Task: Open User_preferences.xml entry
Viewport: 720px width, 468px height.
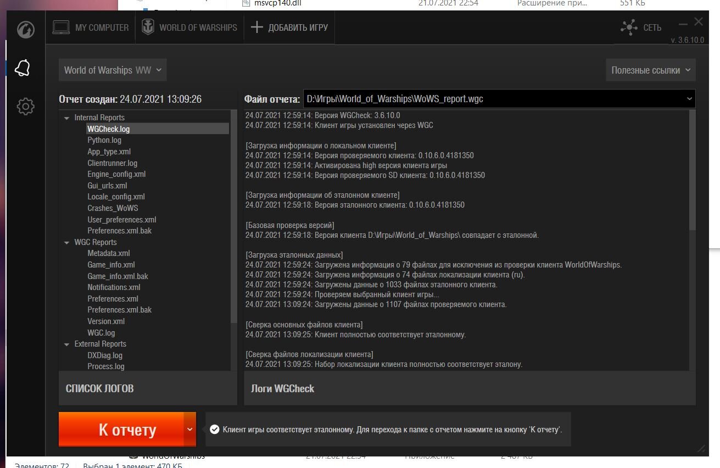Action: (122, 220)
